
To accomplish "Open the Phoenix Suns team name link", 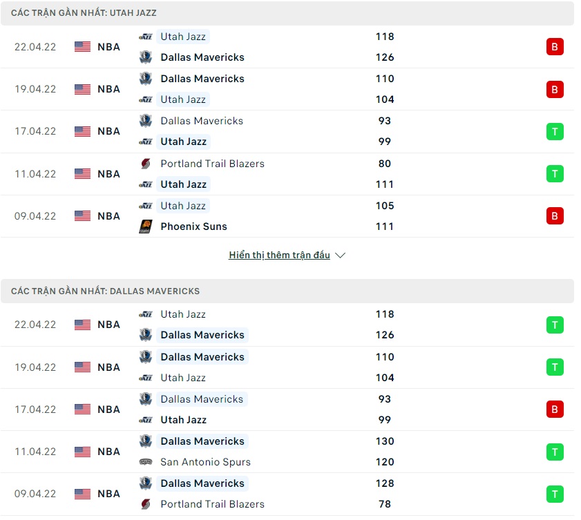I will pyautogui.click(x=194, y=227).
